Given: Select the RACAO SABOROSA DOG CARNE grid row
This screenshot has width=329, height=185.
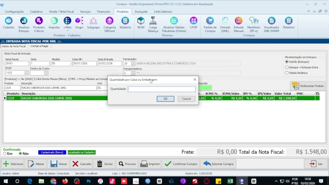Looking at the screenshot, I should [x=161, y=98].
